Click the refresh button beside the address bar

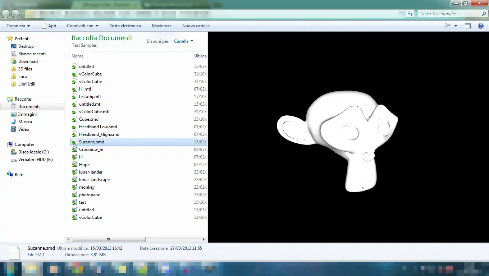(411, 14)
